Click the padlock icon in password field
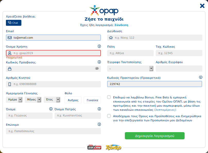The image size is (208, 153). point(10,69)
